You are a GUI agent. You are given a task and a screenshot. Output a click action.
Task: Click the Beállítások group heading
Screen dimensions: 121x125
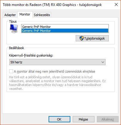[x=16, y=48]
